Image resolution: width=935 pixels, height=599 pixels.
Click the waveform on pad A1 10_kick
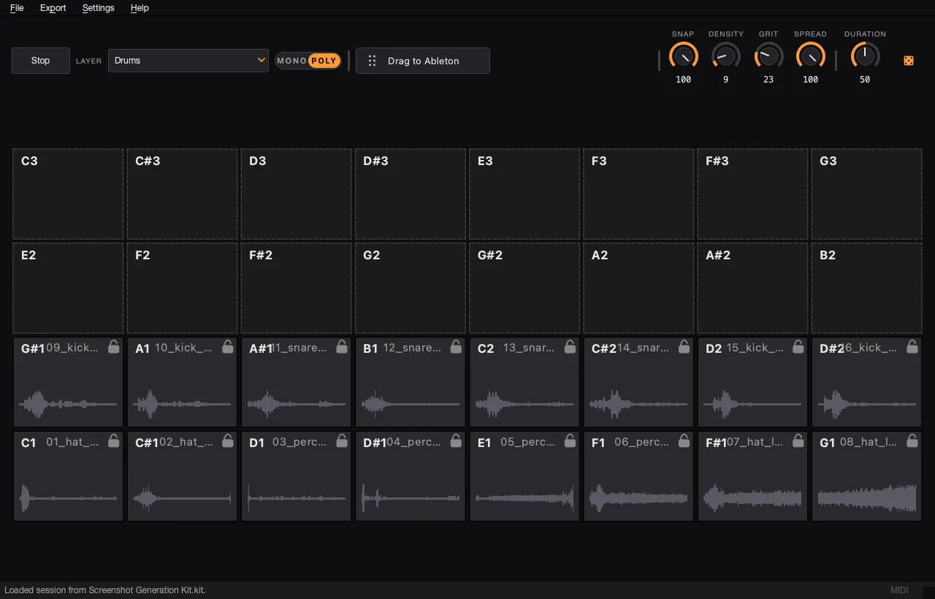pyautogui.click(x=182, y=404)
